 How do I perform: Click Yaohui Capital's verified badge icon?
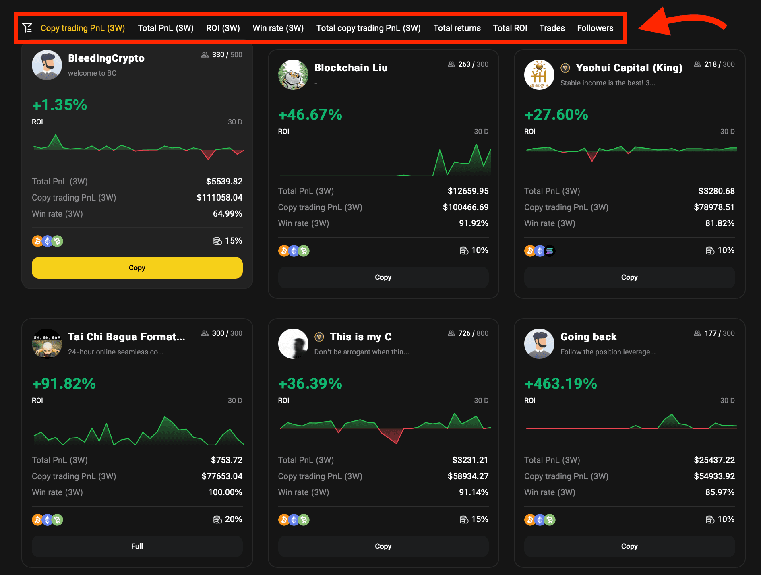tap(565, 68)
